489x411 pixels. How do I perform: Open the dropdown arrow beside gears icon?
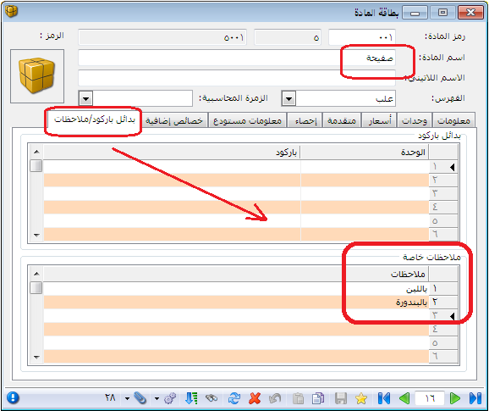157,399
